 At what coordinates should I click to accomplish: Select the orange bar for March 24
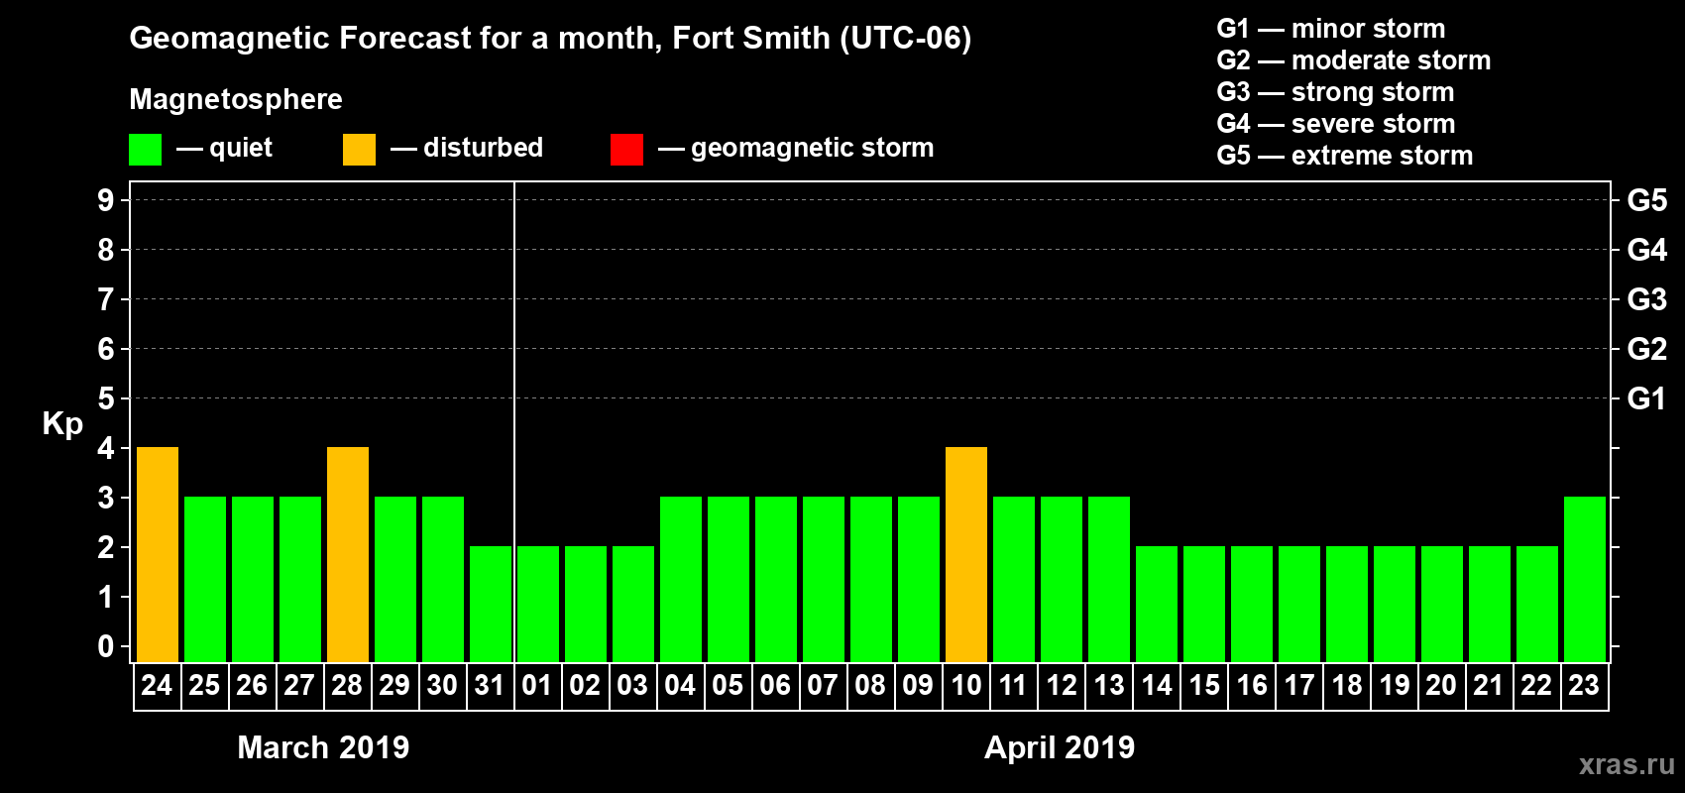158,555
